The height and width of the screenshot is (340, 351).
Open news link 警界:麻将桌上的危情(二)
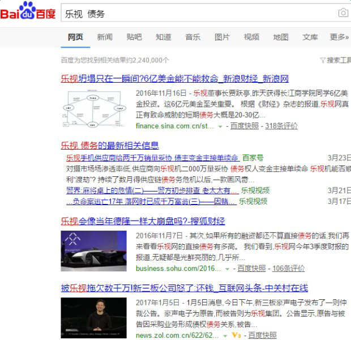pos(152,191)
